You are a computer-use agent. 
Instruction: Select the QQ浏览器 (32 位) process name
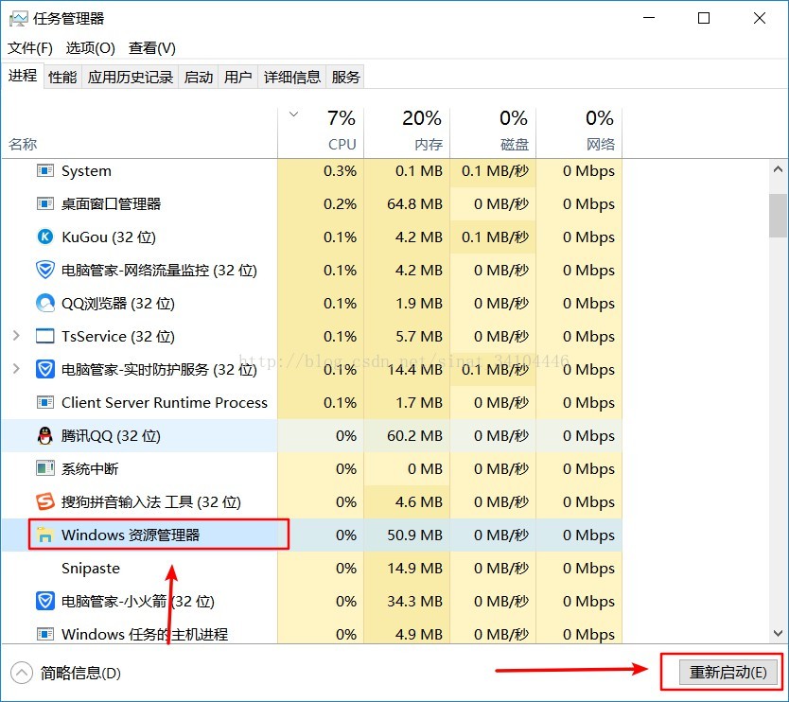click(x=117, y=303)
